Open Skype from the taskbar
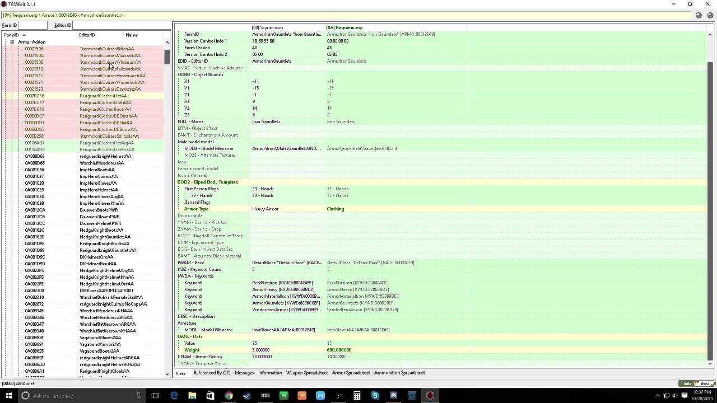Screen dimensions: 717x403 375,396
